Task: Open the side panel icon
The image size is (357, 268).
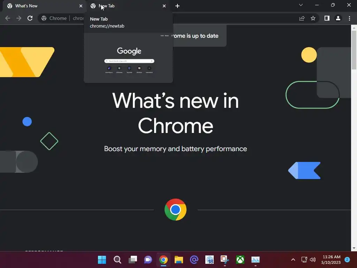Action: 327,18
